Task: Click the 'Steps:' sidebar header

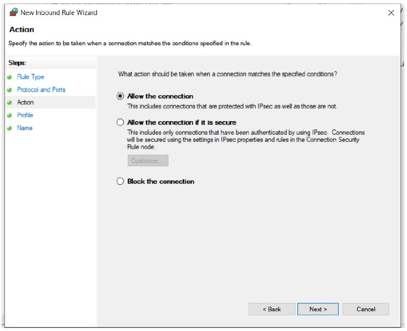Action: pyautogui.click(x=18, y=63)
